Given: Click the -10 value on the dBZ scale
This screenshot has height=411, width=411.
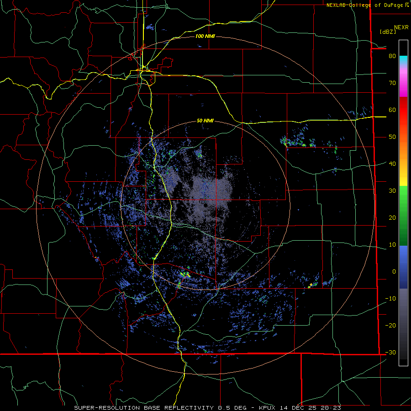Looking at the screenshot, I should [x=390, y=298].
